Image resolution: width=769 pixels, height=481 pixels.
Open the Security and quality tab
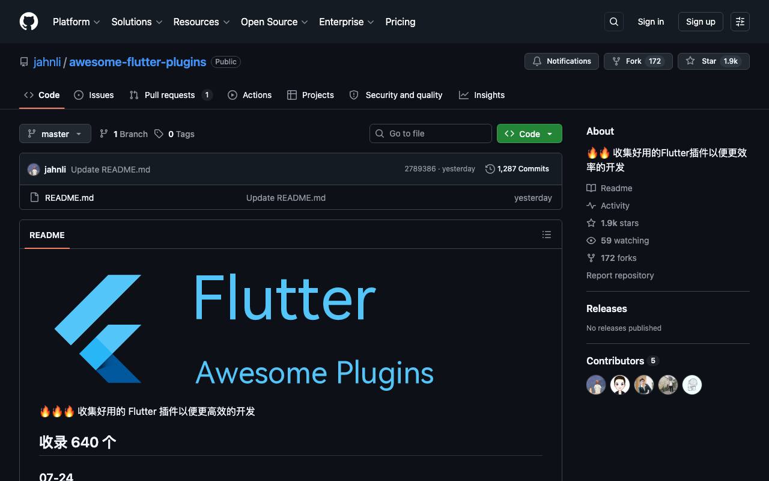(x=396, y=95)
